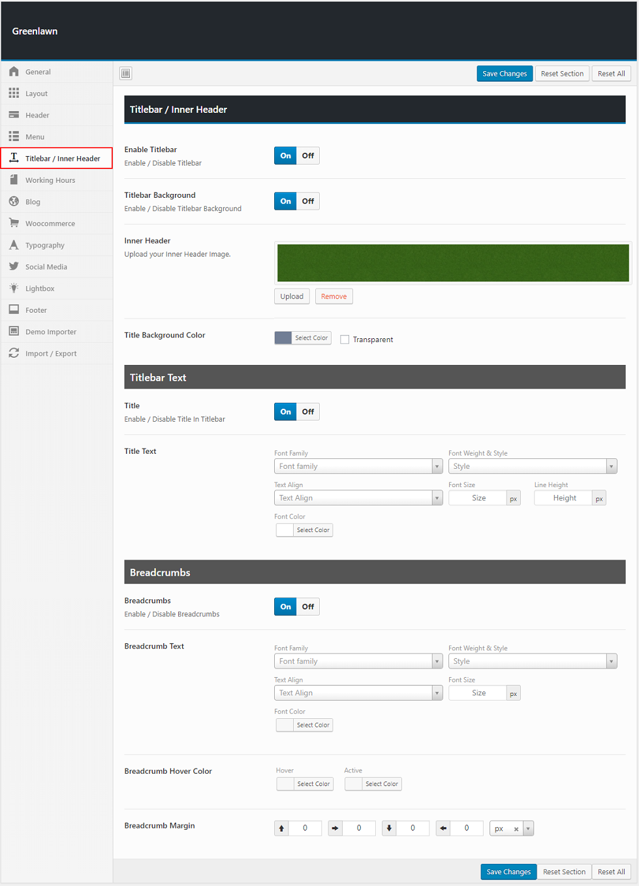Click the expand all sections icon
Viewport: 639px width, 886px height.
coord(126,74)
